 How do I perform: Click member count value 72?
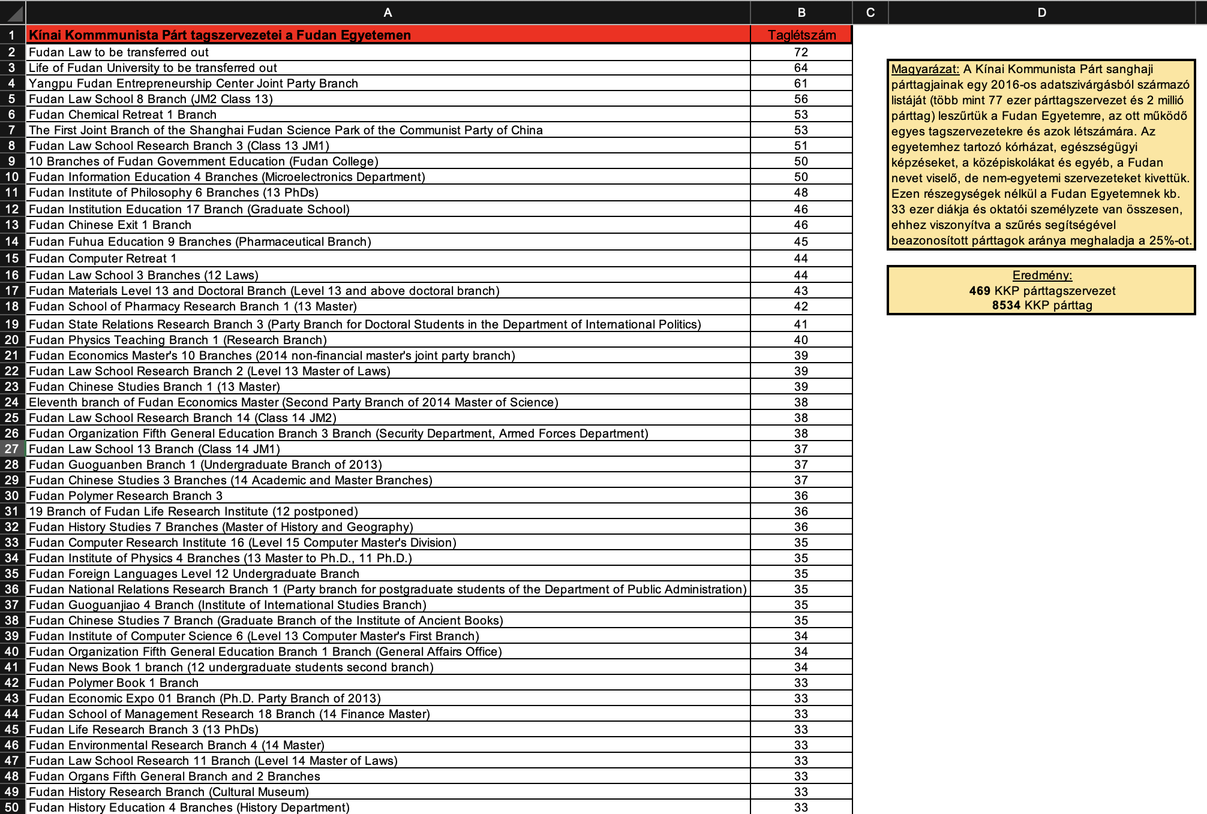click(x=801, y=52)
